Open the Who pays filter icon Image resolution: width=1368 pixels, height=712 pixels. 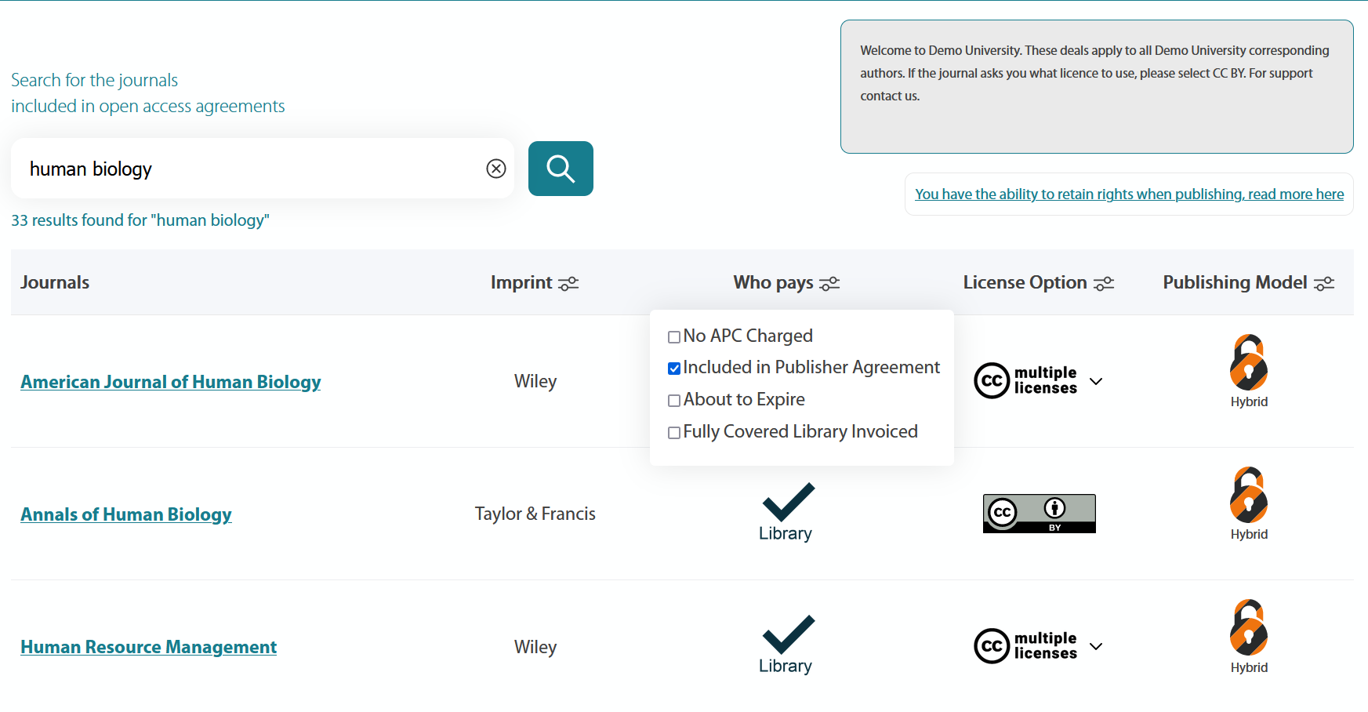coord(829,283)
